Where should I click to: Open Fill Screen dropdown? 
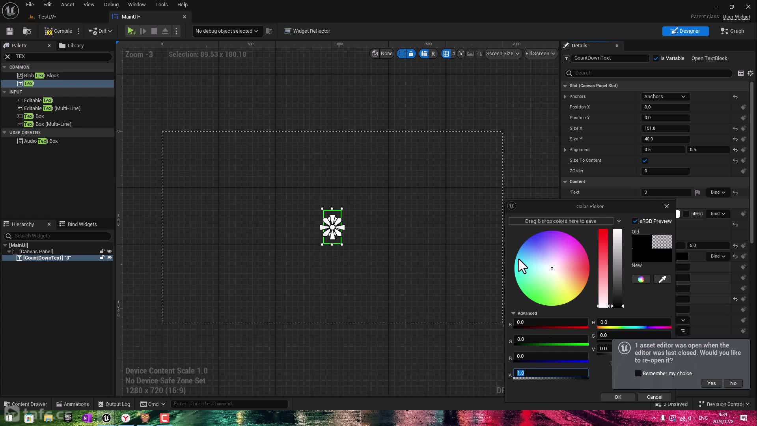[540, 54]
